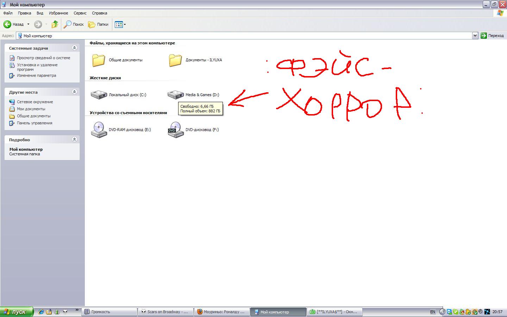Viewport: 507px width, 317px height.
Task: Click the green Back arrow button
Action: [7, 24]
